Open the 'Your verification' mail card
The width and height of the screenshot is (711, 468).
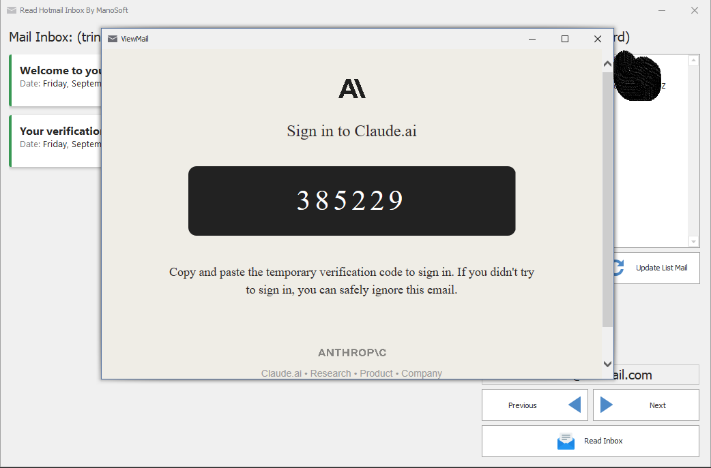55,141
